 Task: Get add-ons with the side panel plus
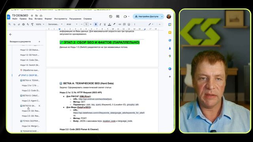pos(170,77)
